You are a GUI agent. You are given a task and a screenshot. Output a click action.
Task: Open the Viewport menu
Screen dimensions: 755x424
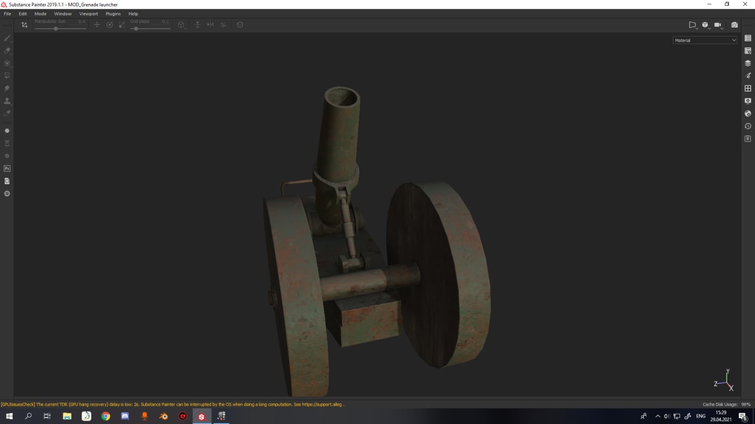tap(88, 14)
